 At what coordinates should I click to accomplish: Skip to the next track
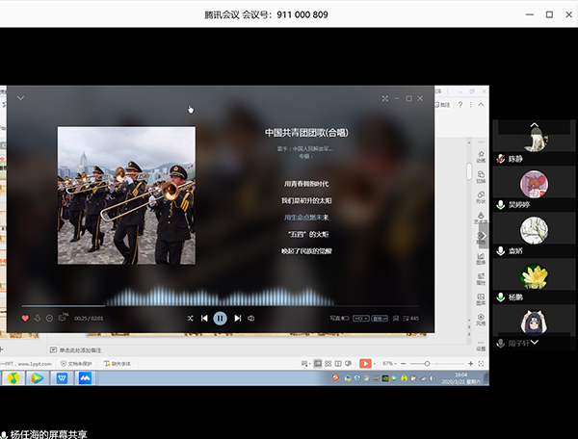pos(238,318)
